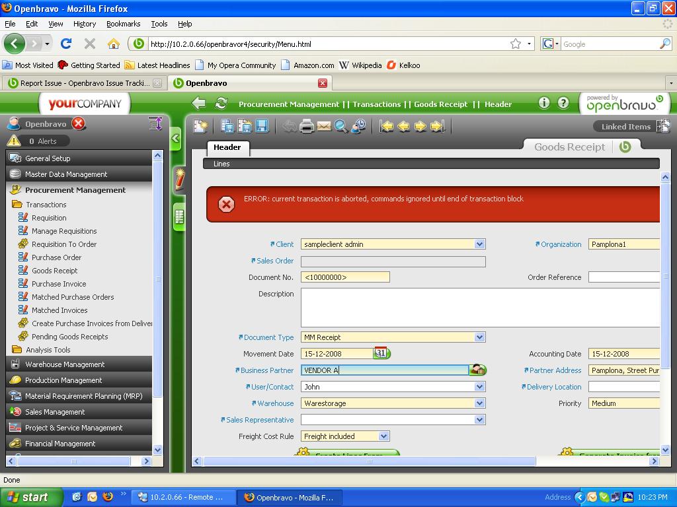Go to the last record arrow
Image resolution: width=677 pixels, height=507 pixels.
437,126
